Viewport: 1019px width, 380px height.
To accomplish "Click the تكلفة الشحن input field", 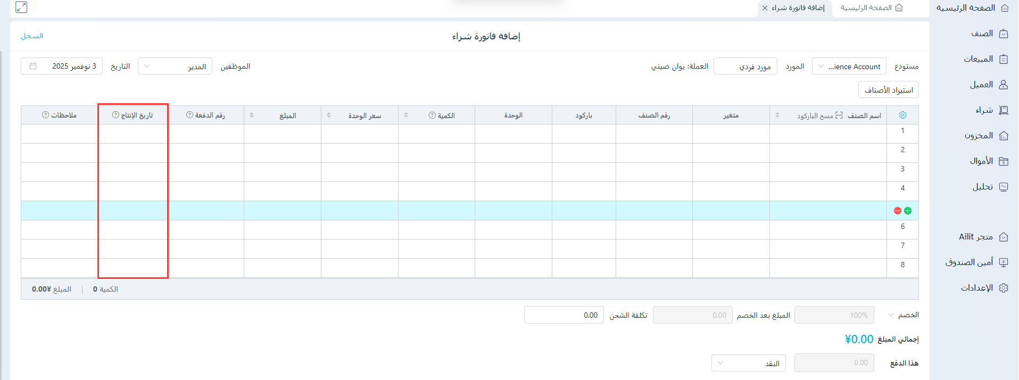I will pyautogui.click(x=564, y=315).
